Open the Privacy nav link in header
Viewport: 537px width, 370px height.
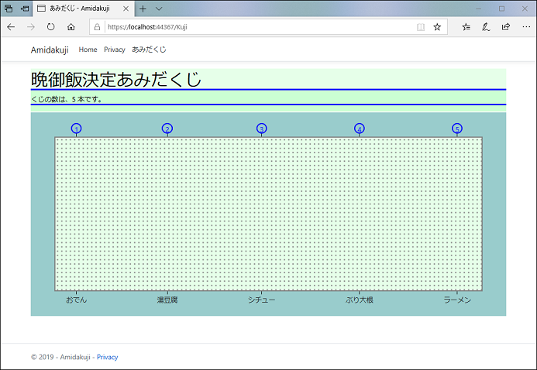click(x=115, y=50)
